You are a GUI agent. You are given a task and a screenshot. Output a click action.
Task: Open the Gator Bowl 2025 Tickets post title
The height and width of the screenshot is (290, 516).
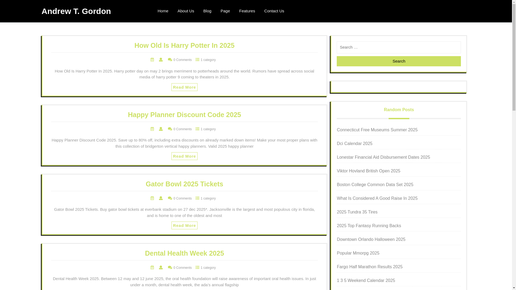click(x=184, y=184)
